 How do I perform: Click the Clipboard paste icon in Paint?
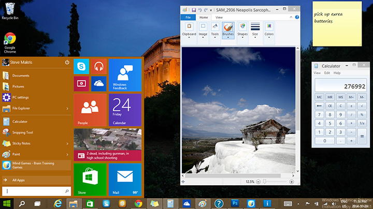(x=189, y=27)
